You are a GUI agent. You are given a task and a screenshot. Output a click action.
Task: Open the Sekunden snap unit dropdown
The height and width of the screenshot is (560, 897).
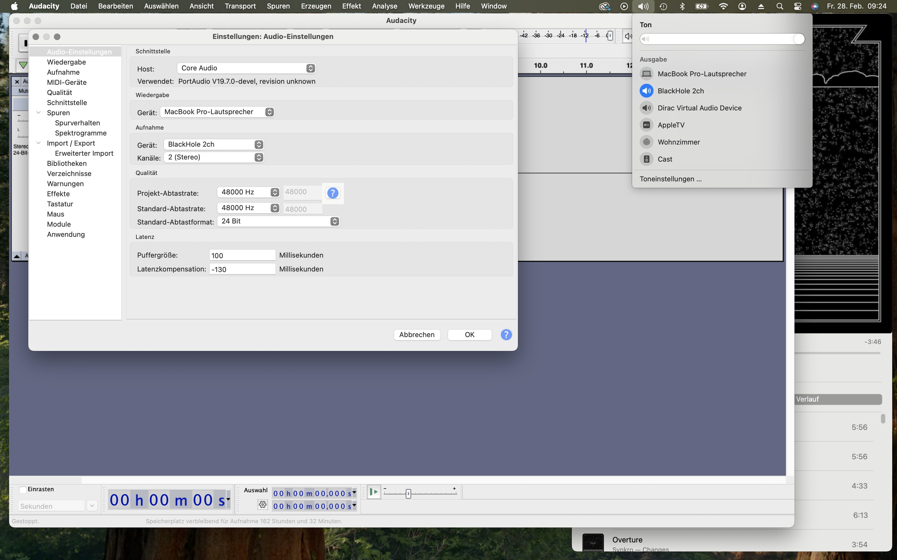point(92,506)
